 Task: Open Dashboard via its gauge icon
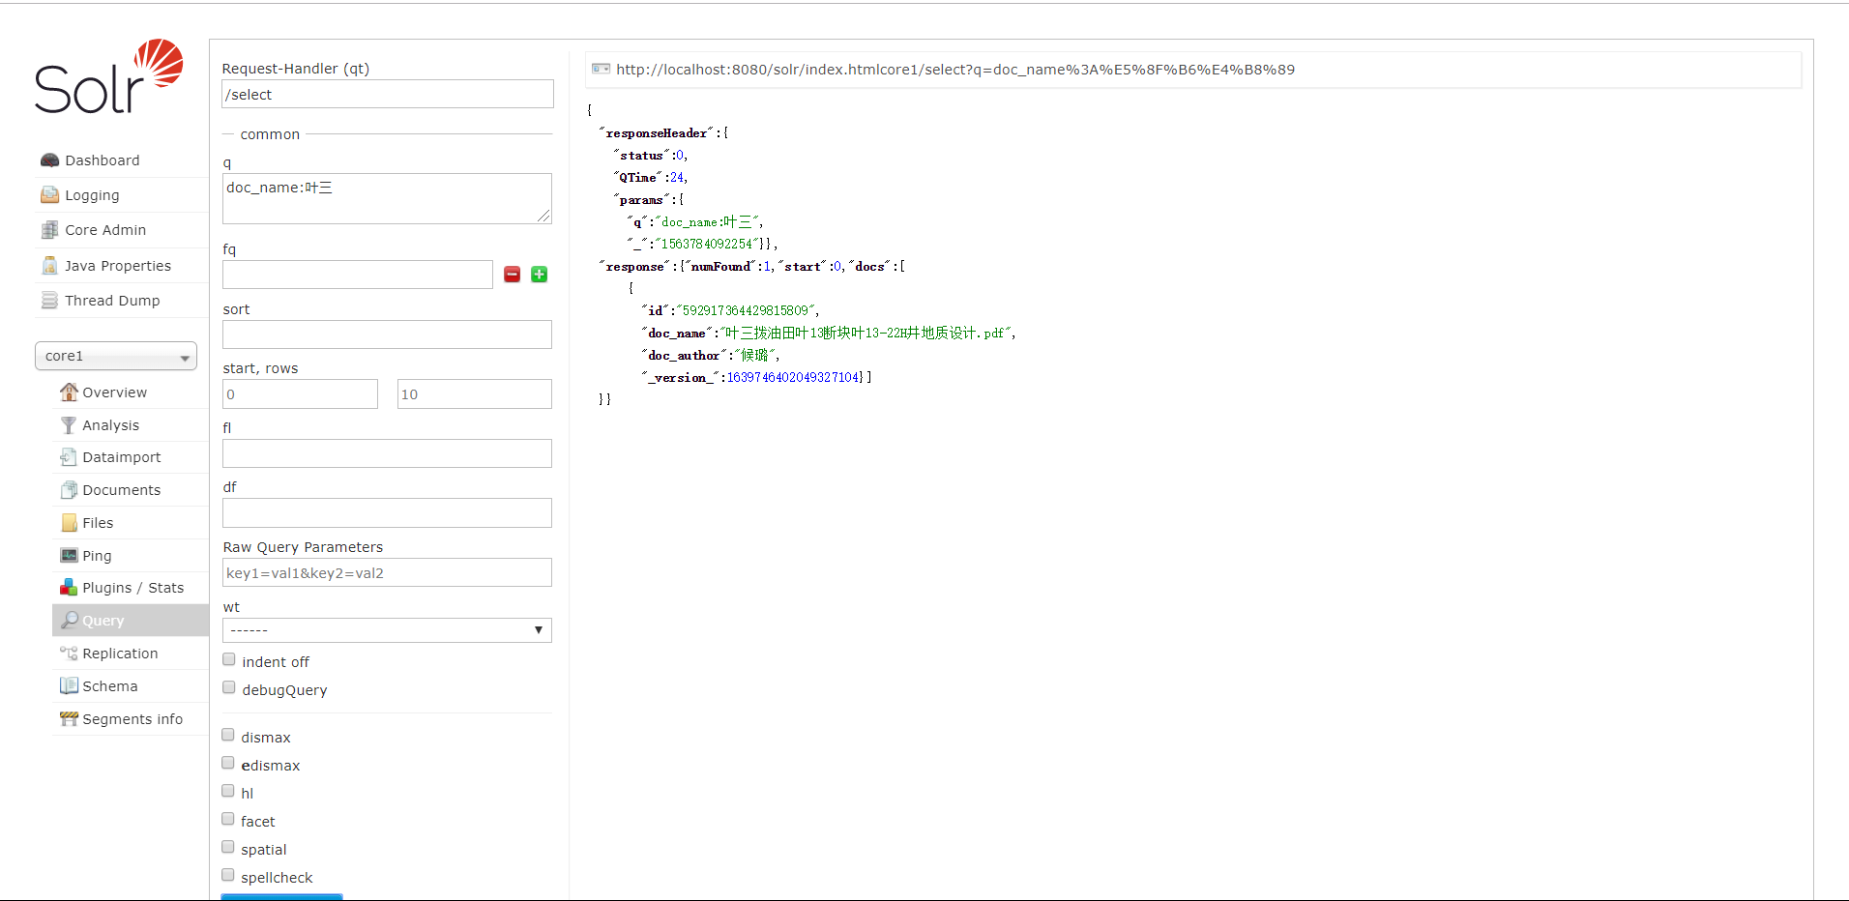tap(50, 160)
